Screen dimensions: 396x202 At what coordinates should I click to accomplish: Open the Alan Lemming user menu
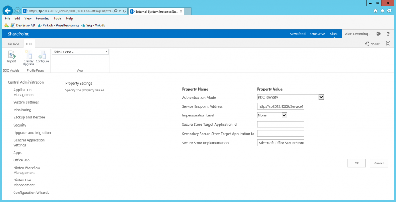(x=358, y=34)
